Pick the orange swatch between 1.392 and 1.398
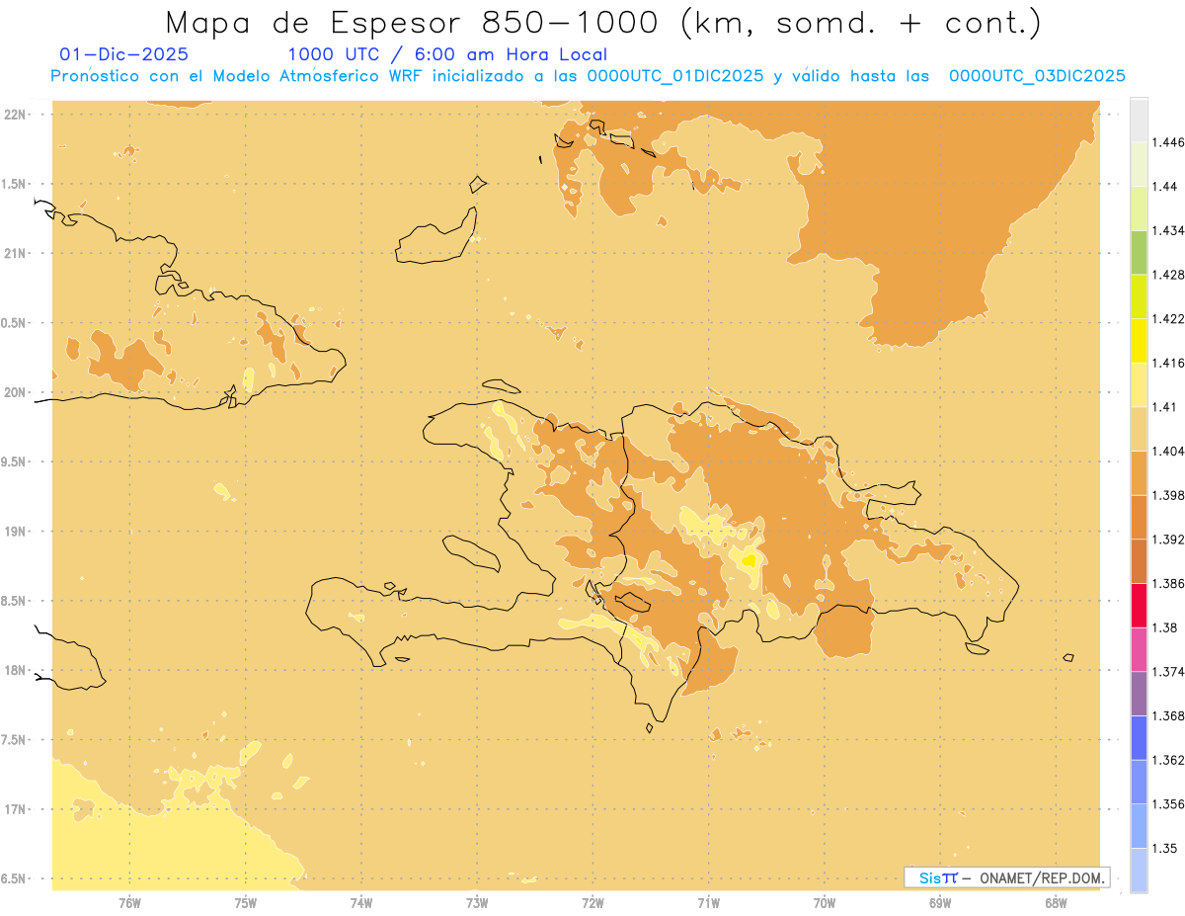The height and width of the screenshot is (916, 1185). (1139, 518)
